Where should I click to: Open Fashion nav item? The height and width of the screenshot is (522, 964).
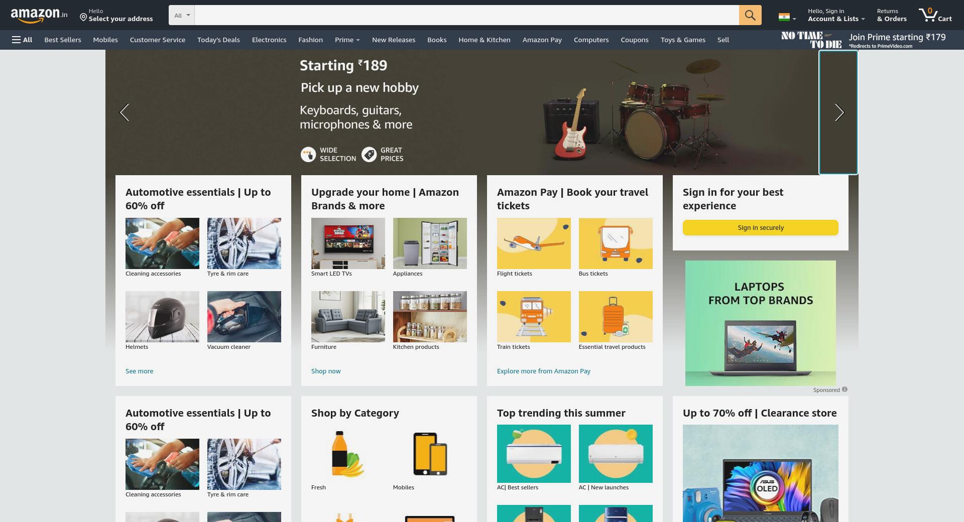coord(310,40)
